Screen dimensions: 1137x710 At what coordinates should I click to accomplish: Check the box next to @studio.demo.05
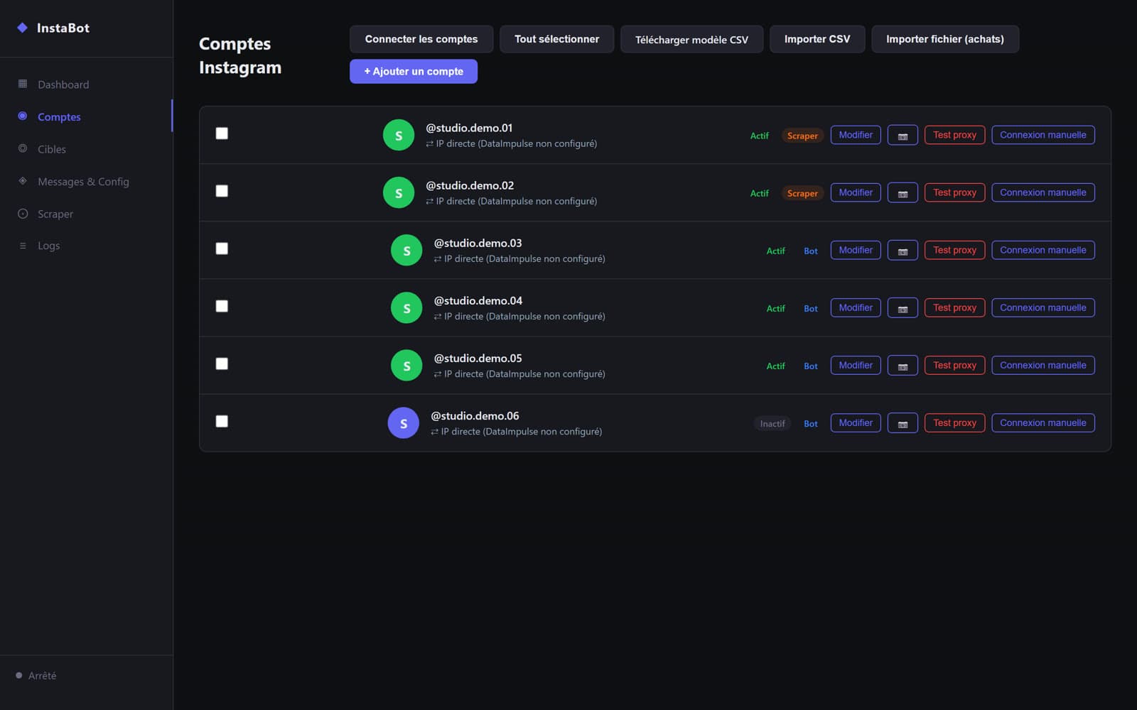coord(222,364)
